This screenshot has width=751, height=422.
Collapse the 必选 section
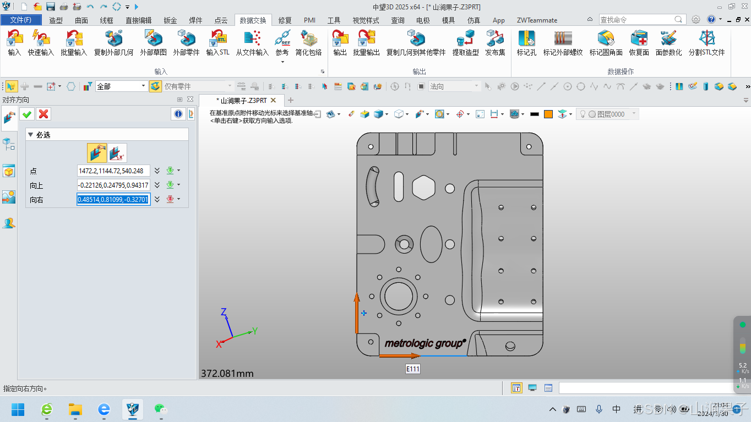(x=31, y=134)
